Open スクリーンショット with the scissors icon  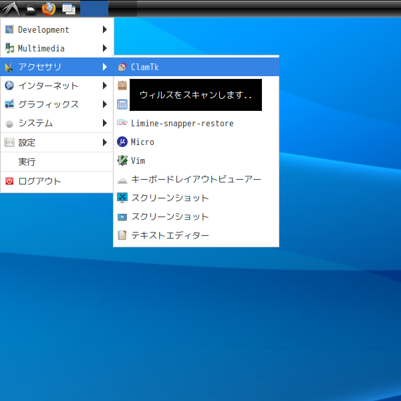pyautogui.click(x=196, y=198)
